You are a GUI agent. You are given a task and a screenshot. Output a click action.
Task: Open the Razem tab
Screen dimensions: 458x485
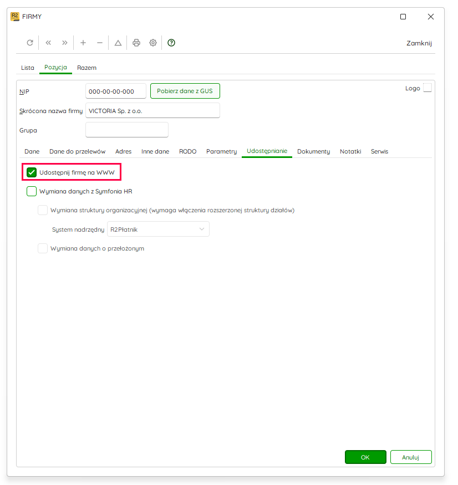(x=86, y=68)
